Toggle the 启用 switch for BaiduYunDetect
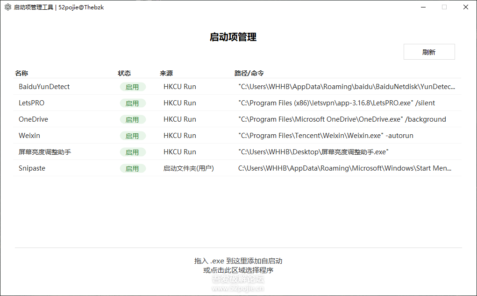 coord(133,86)
